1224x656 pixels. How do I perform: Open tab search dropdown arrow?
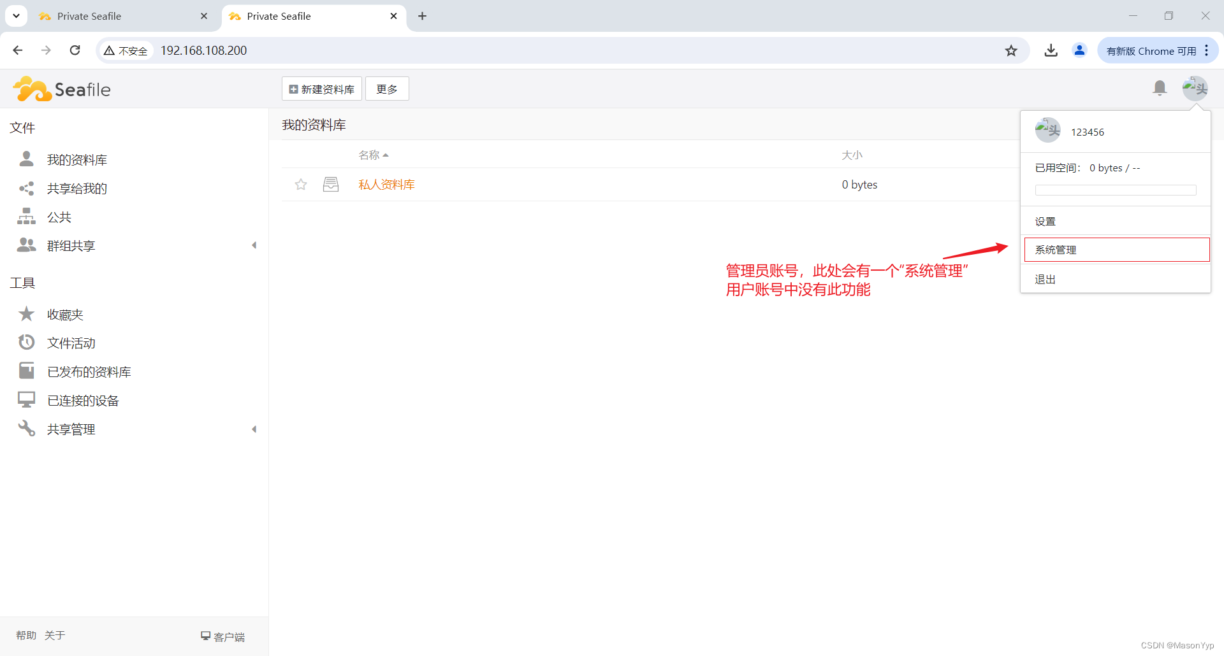[x=16, y=16]
